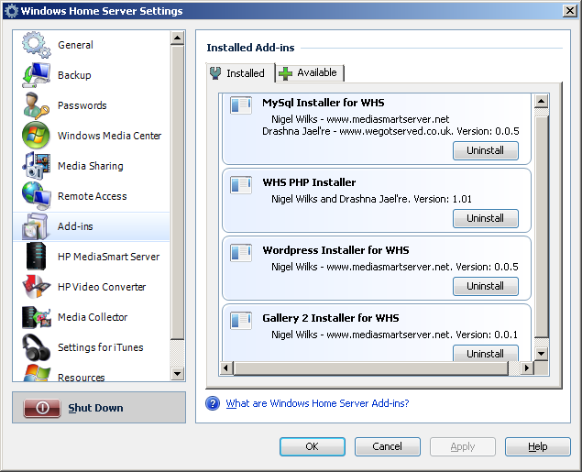582x472 pixels.
Task: Open 'What are Windows Home Server Add-ins?' link
Action: click(317, 403)
